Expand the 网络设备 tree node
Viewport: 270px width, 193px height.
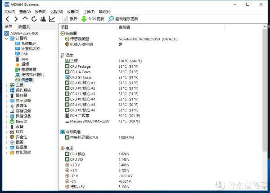point(7,116)
